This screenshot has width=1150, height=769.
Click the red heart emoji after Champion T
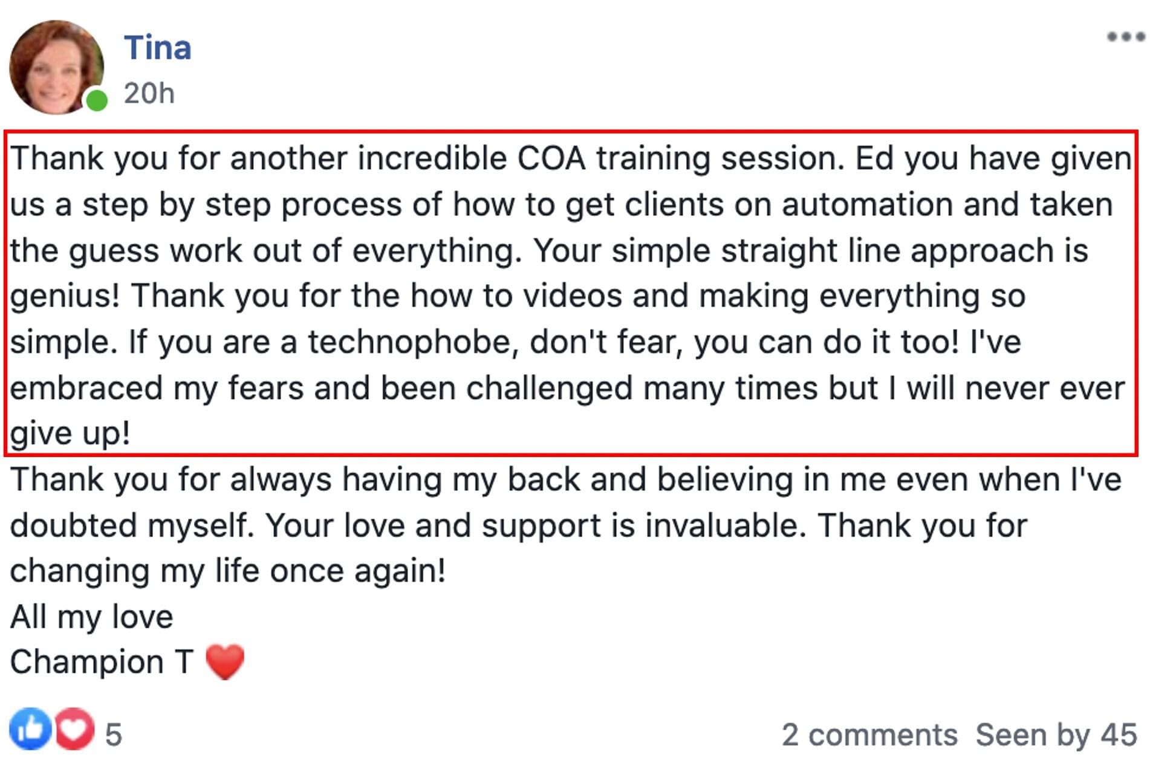point(225,661)
